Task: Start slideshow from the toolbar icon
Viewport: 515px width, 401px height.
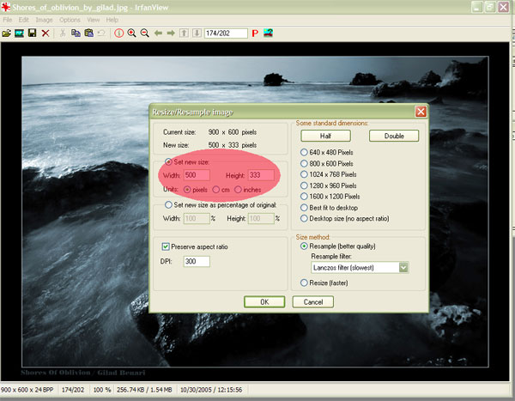Action: coord(19,33)
